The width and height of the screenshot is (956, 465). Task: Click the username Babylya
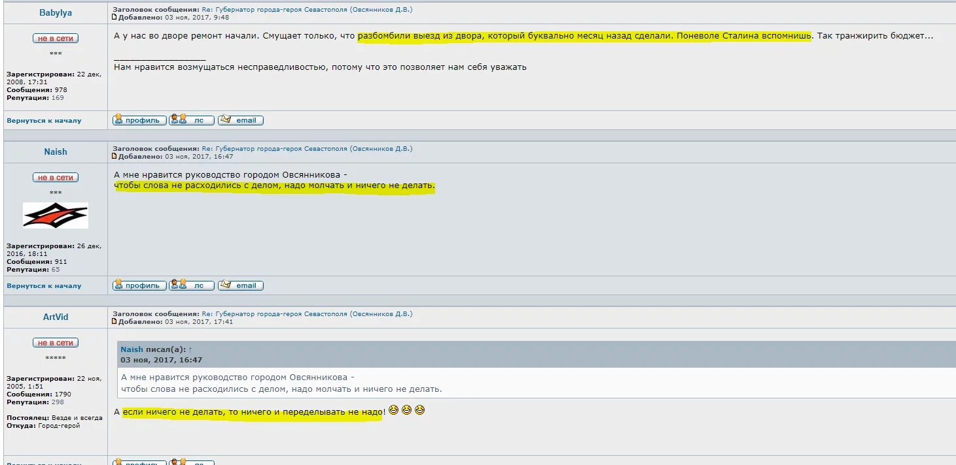click(55, 12)
